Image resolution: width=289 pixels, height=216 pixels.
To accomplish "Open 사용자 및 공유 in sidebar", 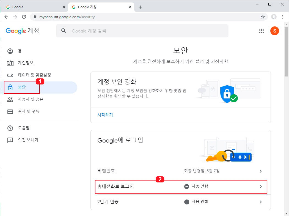I will pyautogui.click(x=39, y=99).
